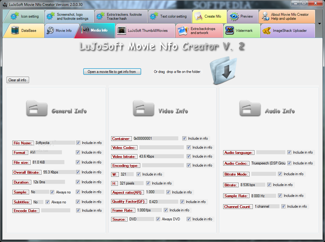Click the Movie Info film reel icon
This screenshot has height=242, width=325.
click(50, 30)
